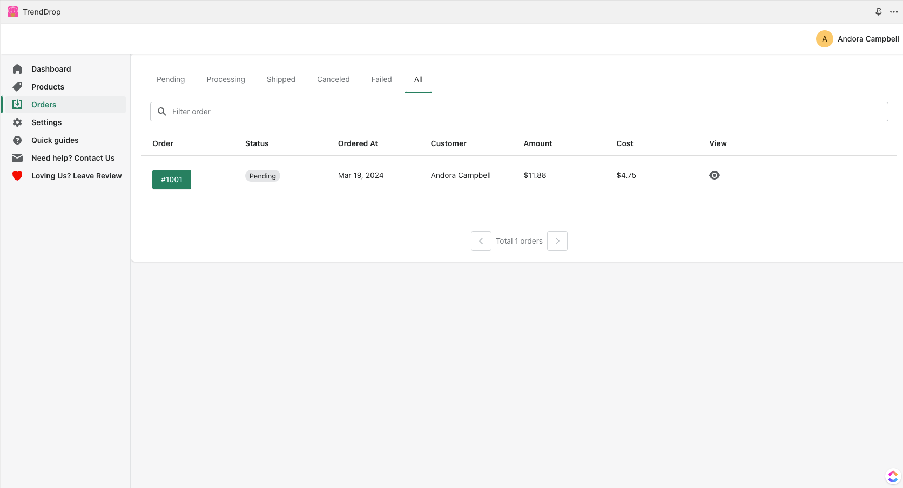Click the Andora Campbell avatar circle
The height and width of the screenshot is (488, 903).
coord(825,39)
